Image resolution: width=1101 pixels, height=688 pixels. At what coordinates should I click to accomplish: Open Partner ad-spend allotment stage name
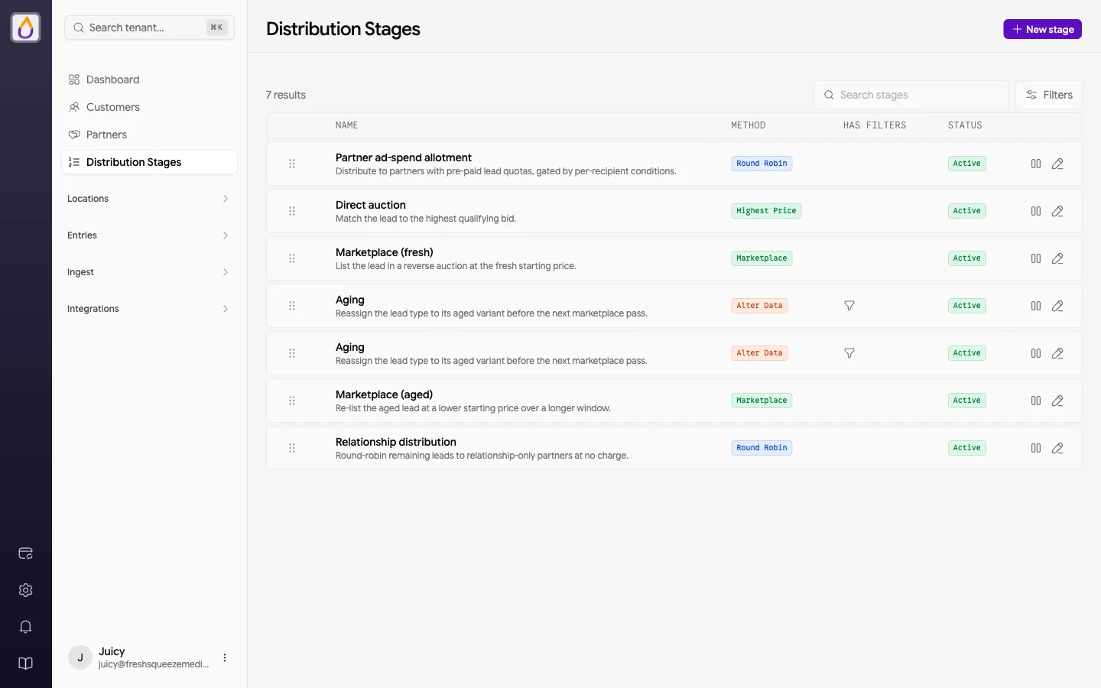[404, 157]
